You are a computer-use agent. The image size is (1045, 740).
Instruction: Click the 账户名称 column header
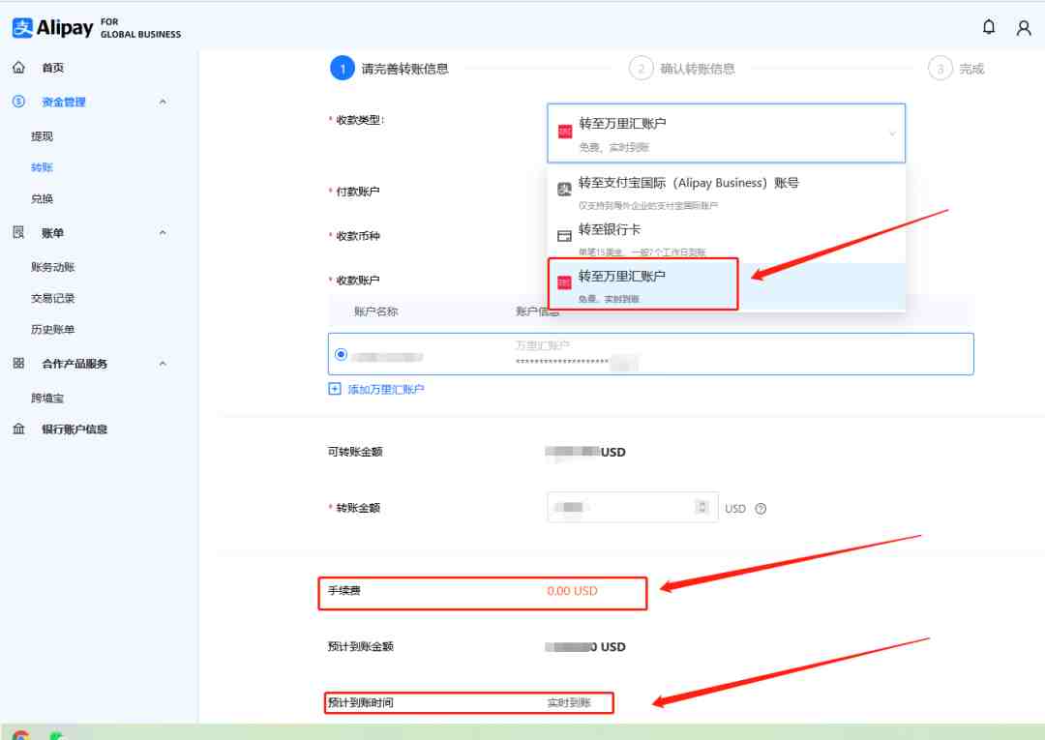click(x=375, y=311)
